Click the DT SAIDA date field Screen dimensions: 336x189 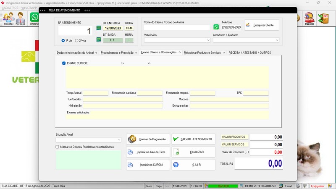[113, 40]
